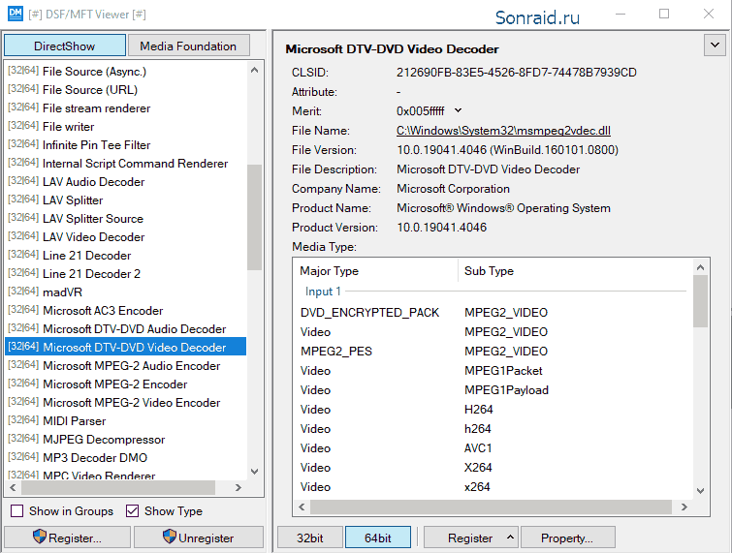Open the Register button's up-arrow menu
732x553 pixels.
[x=510, y=538]
